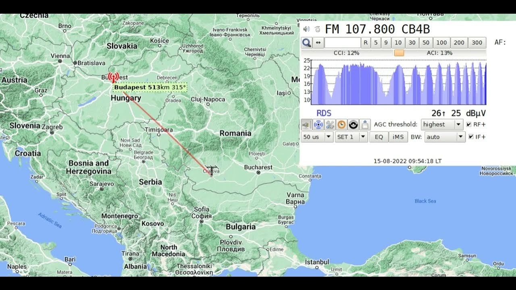The width and height of the screenshot is (516, 290).
Task: Click the 200 step button
Action: coord(459,43)
